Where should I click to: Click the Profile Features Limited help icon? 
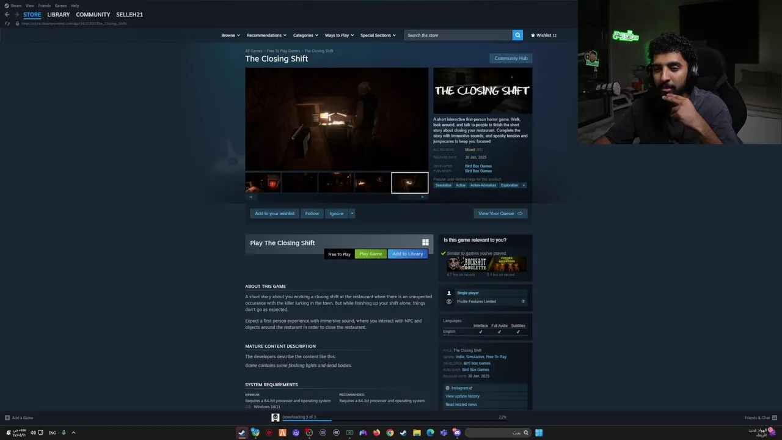coord(523,301)
